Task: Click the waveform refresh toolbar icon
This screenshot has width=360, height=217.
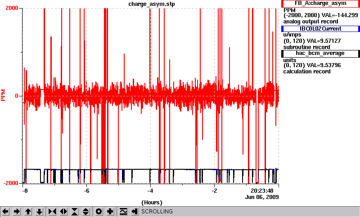Action: tap(123, 212)
